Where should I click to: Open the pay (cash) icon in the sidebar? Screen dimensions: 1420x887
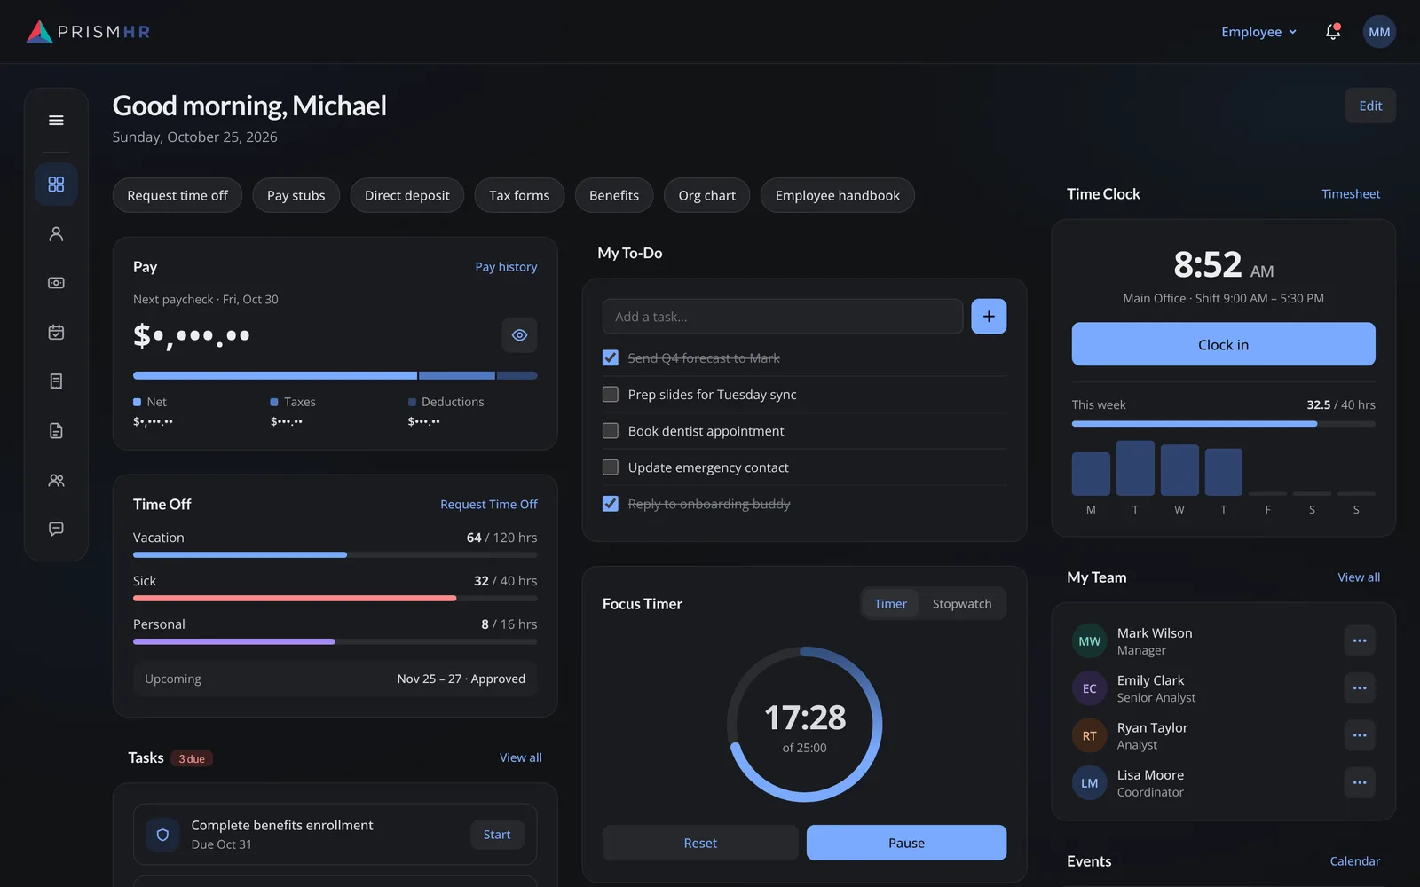[x=56, y=283]
